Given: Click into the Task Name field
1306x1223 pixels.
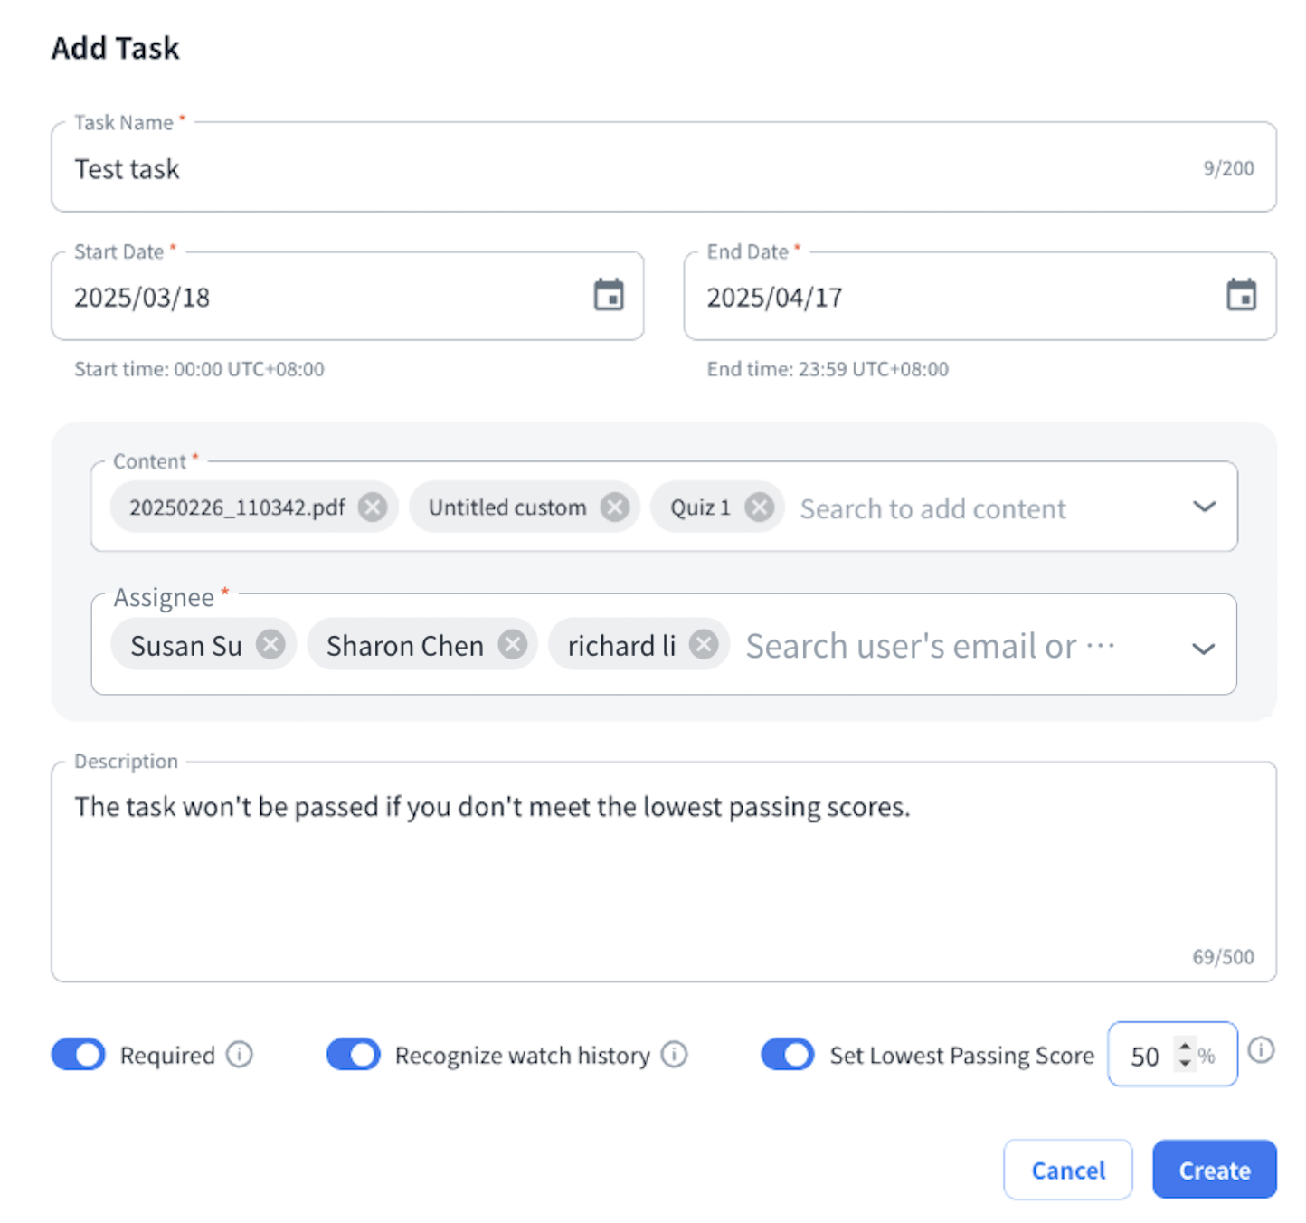Looking at the screenshot, I should pos(633,169).
